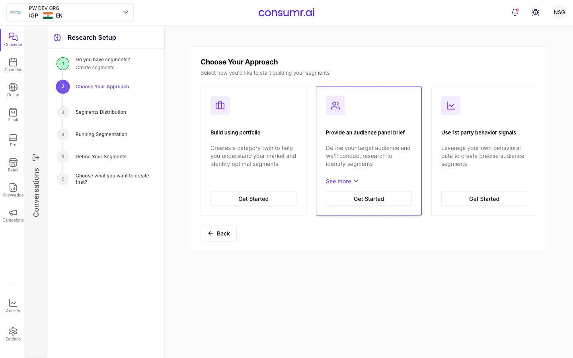Open the Knowledge section
The height and width of the screenshot is (358, 573).
(x=13, y=190)
